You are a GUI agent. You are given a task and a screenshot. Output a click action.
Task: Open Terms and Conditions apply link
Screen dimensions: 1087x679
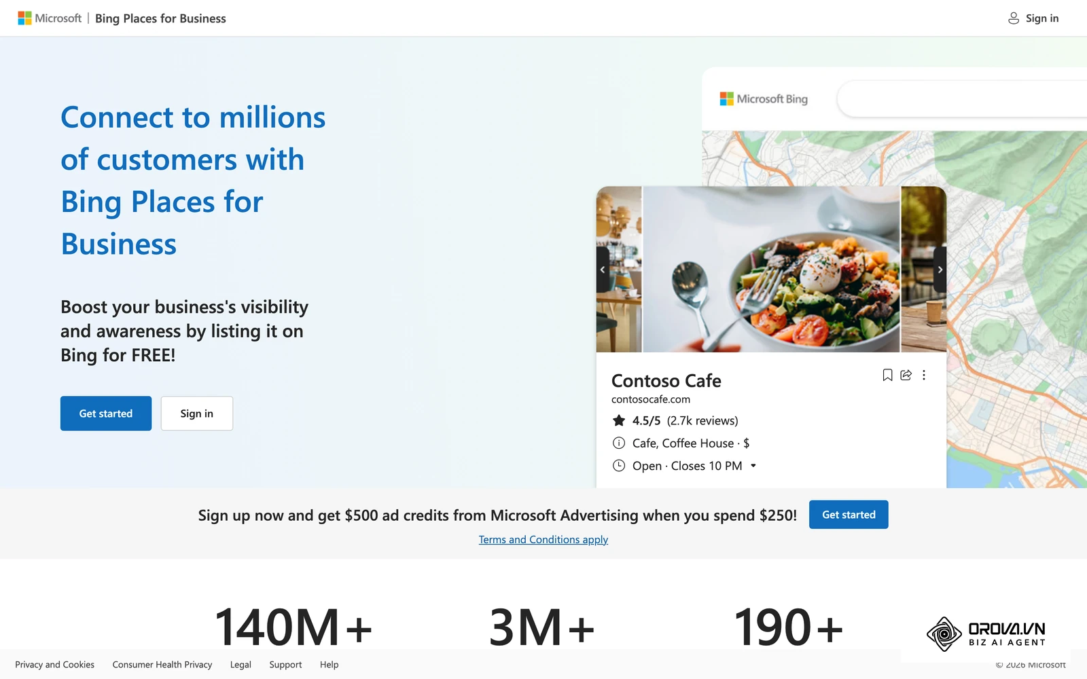coord(543,540)
